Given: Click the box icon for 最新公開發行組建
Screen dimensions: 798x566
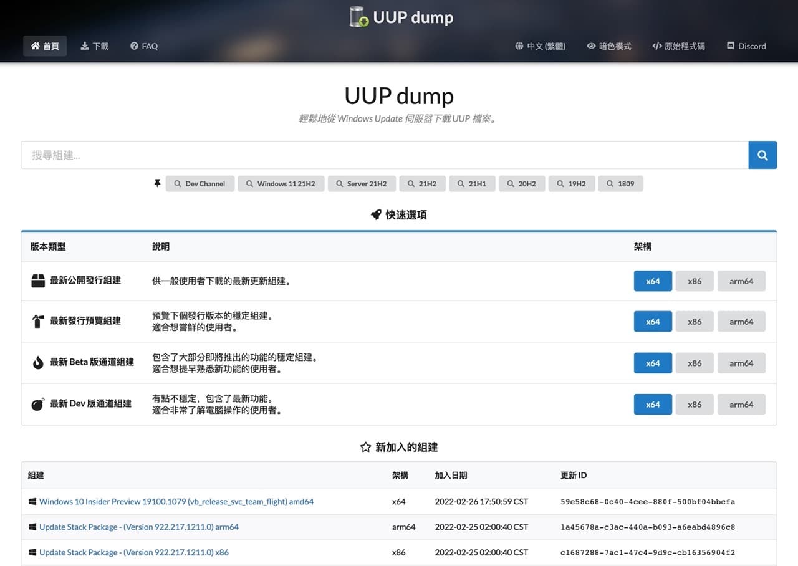Looking at the screenshot, I should 38,281.
